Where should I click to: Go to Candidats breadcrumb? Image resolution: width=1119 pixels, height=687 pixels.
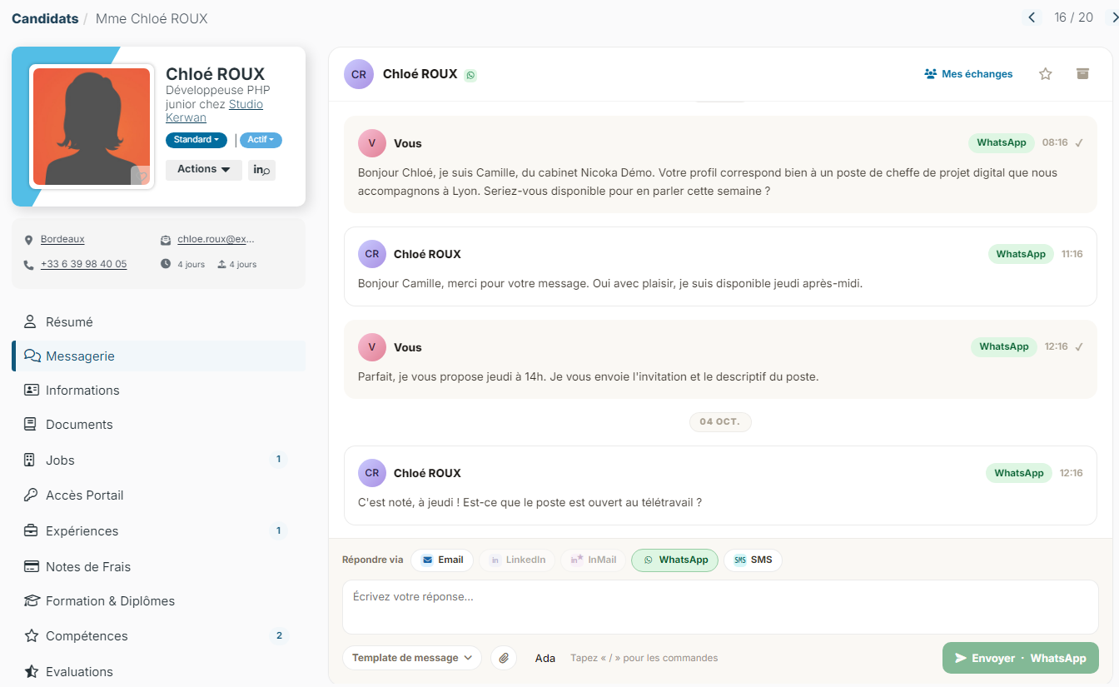(x=45, y=18)
